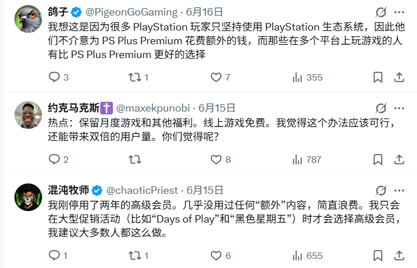This screenshot has height=268, width=417.
Task: Like 鸽子's tweet about PS Plus
Action: click(x=216, y=77)
